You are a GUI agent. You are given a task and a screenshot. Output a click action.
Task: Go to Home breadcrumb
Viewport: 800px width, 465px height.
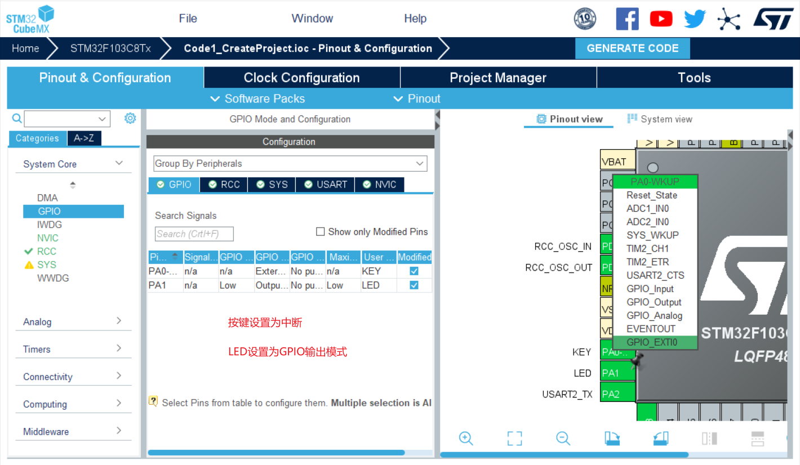click(x=25, y=48)
